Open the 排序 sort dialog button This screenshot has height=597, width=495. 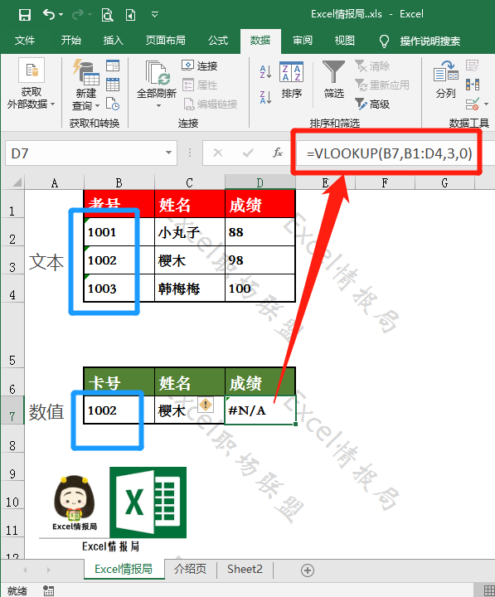tap(292, 80)
